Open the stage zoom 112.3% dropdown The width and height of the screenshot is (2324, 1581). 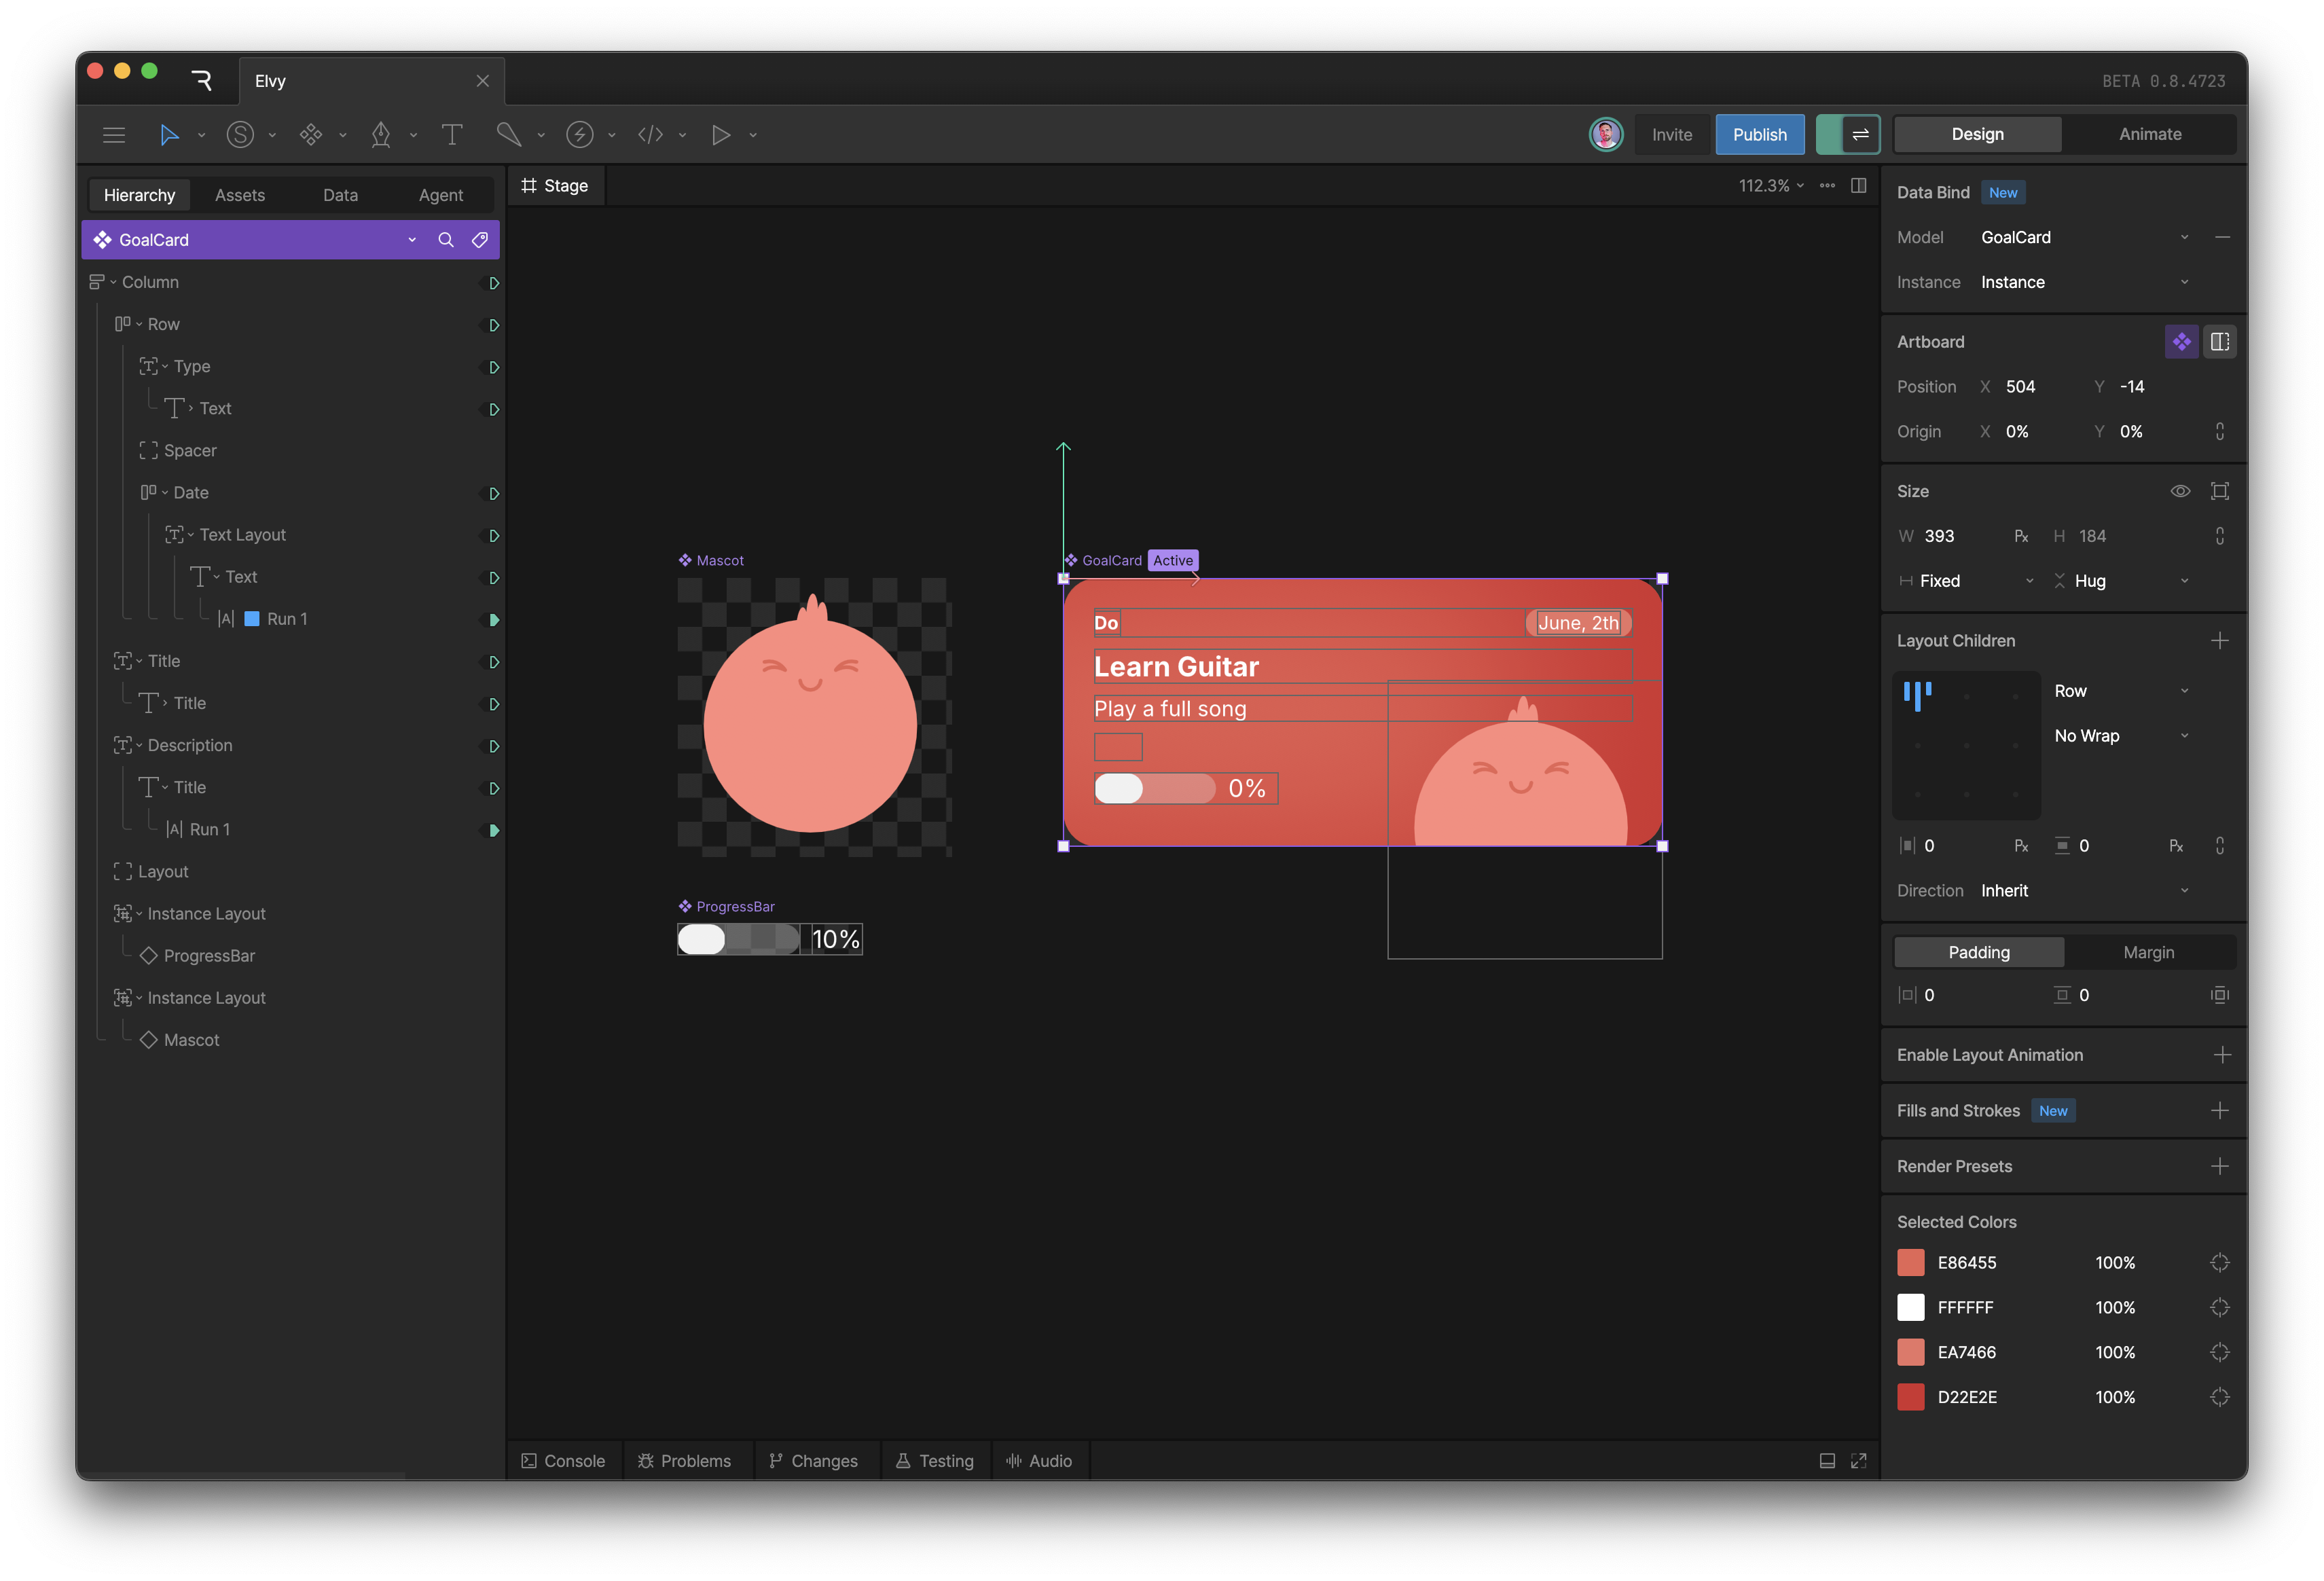(1771, 186)
